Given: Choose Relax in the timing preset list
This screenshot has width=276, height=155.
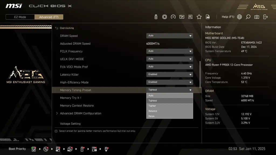Looking at the screenshot, I should point(170,116).
